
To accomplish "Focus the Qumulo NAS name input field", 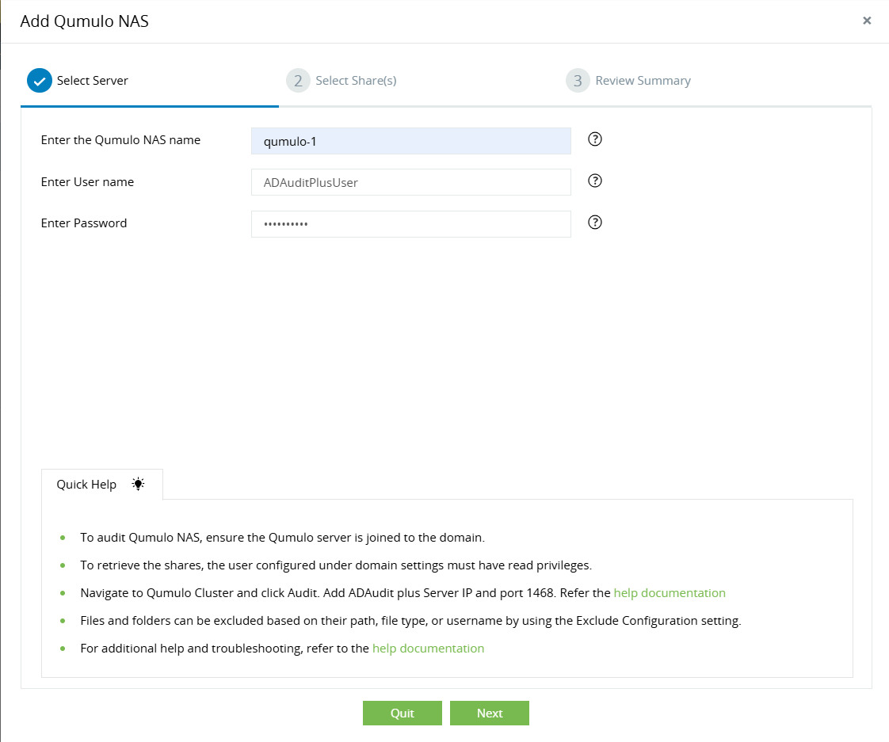I will pyautogui.click(x=410, y=141).
